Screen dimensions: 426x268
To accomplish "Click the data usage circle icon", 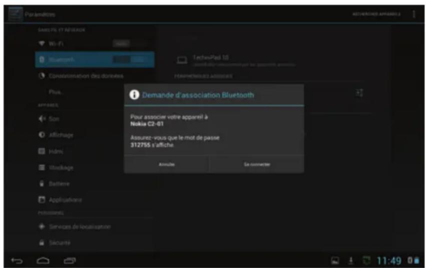I will (x=42, y=76).
